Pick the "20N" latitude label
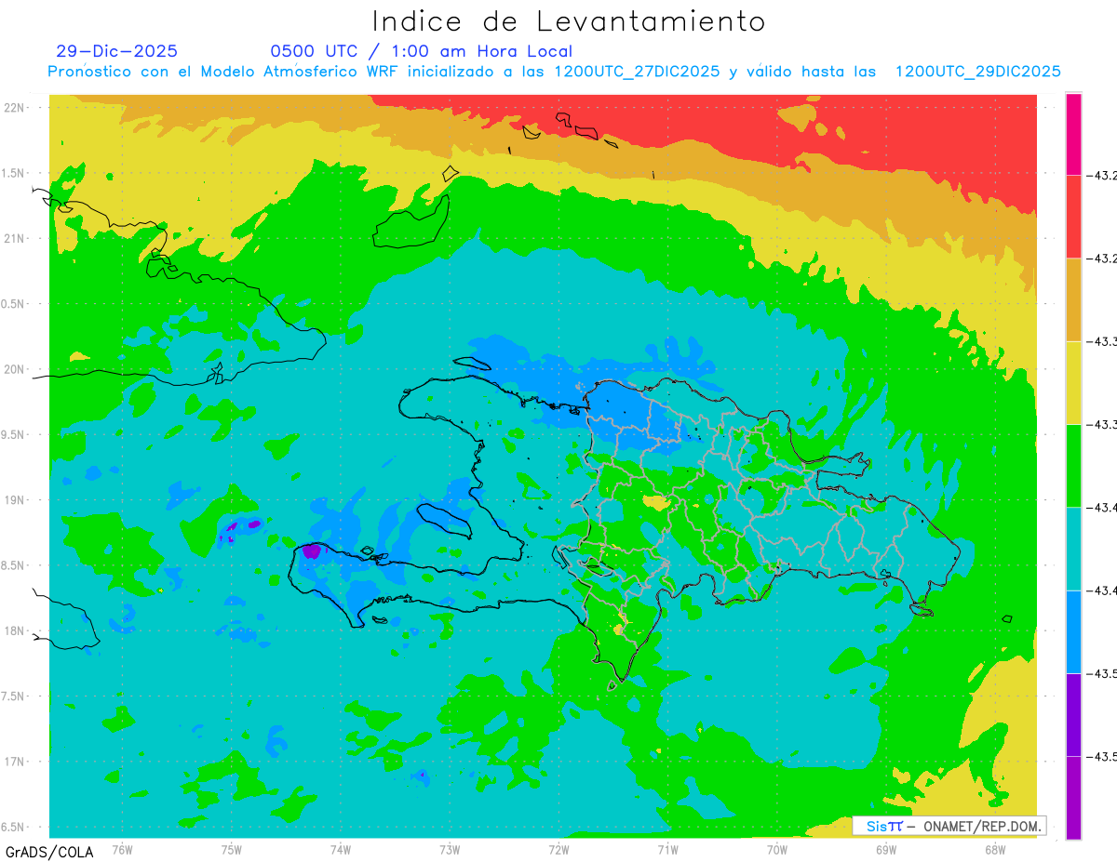Viewport: 1117px width, 862px height. 15,369
